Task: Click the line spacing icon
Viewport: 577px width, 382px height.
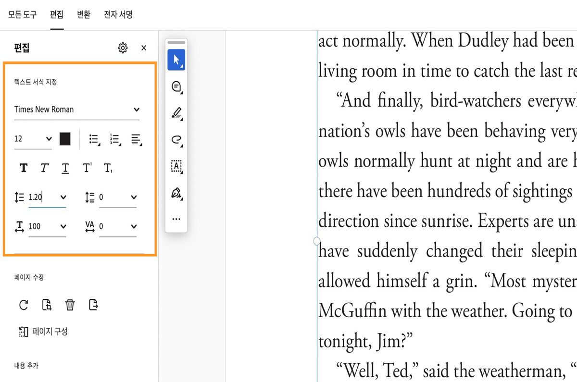Action: point(19,197)
